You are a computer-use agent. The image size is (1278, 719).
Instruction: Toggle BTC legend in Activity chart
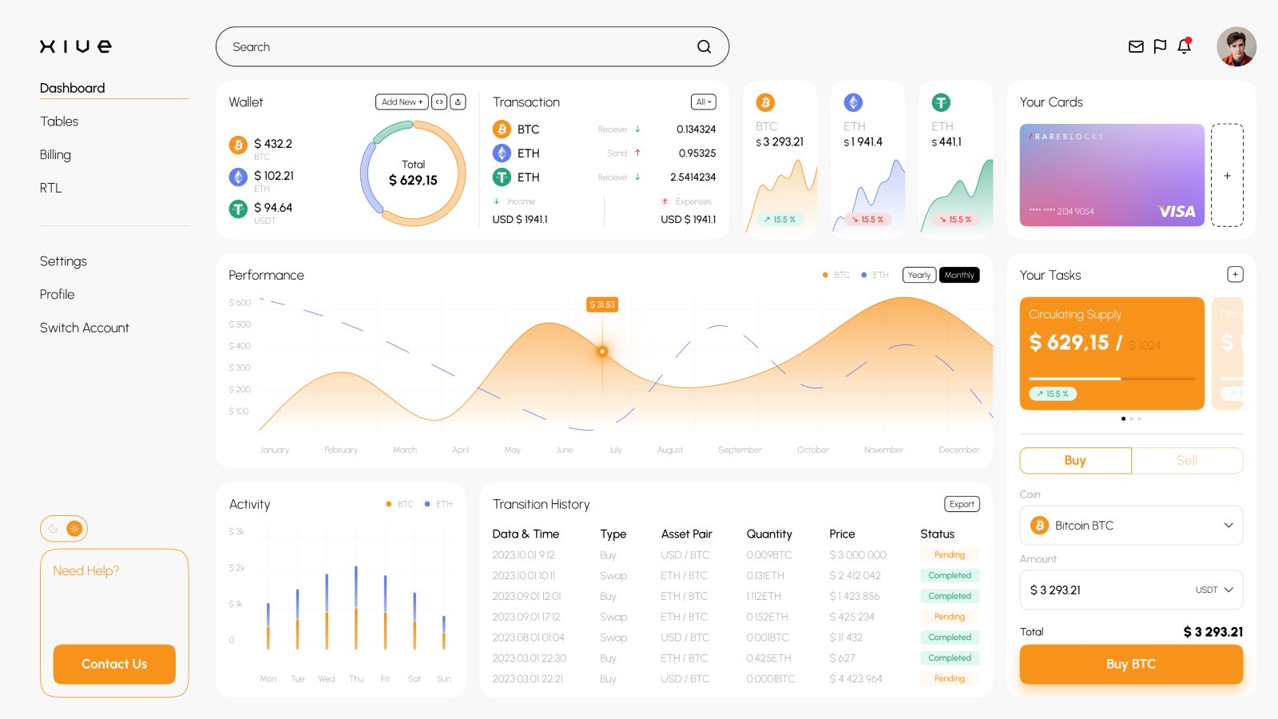click(399, 504)
